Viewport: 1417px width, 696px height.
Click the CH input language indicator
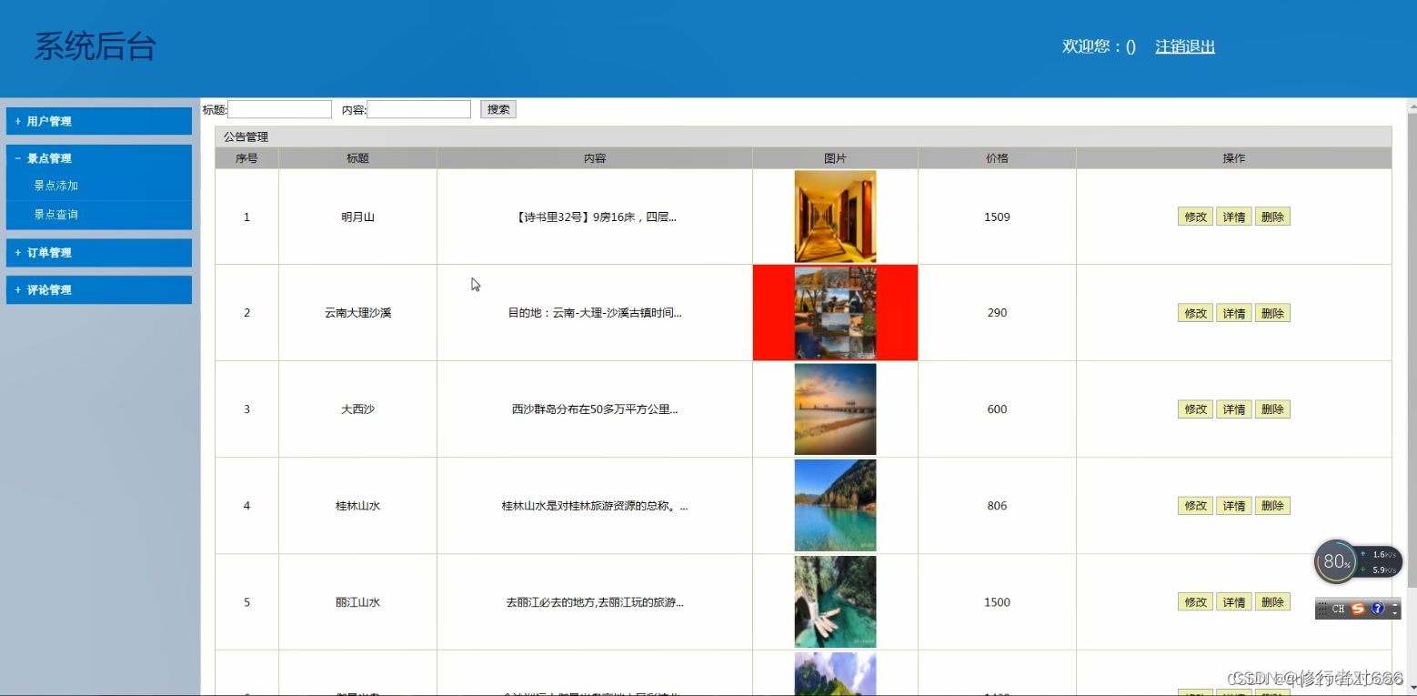point(1338,609)
